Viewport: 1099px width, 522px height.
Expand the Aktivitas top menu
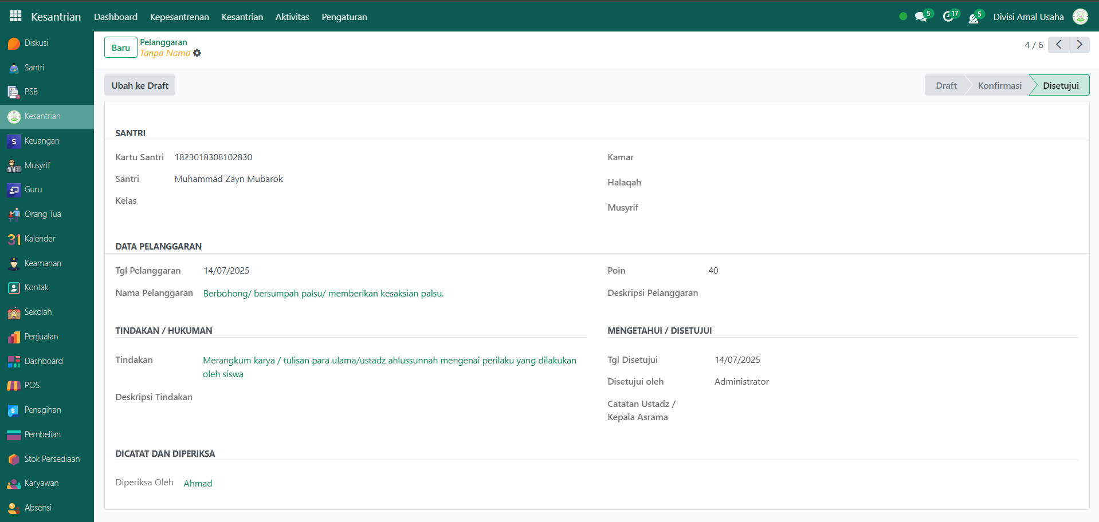click(x=292, y=17)
